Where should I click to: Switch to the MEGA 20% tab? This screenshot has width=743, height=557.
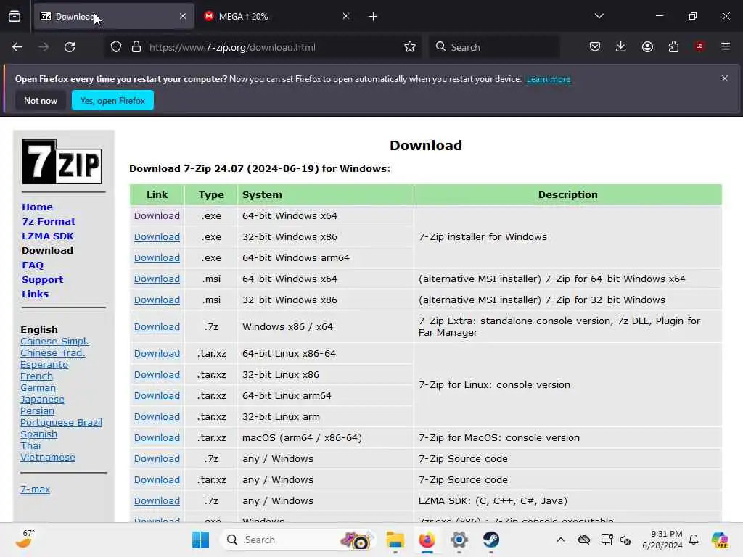point(275,17)
